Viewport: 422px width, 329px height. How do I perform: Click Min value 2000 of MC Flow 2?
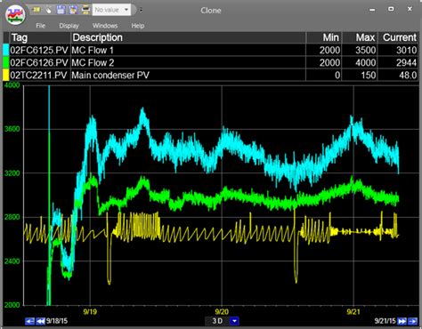[329, 62]
